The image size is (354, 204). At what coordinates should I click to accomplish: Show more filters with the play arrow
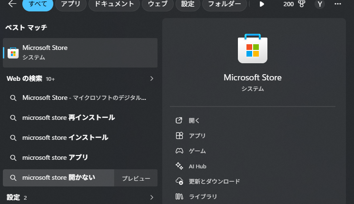click(x=262, y=4)
